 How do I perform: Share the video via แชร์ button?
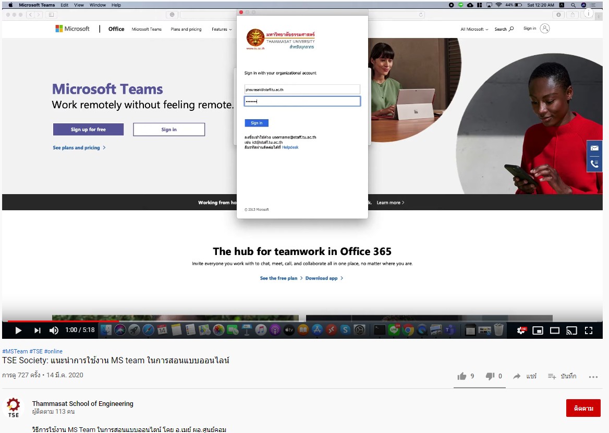coord(525,376)
